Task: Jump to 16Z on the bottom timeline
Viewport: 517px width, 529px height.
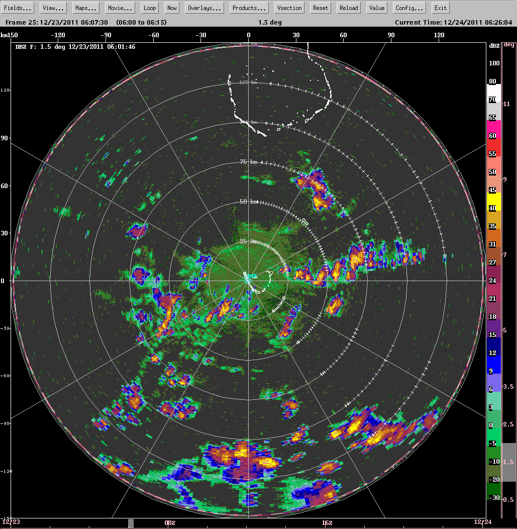Action: coord(327,523)
